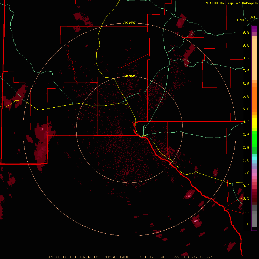This screenshot has width=259, height=259.
Task: Click the bright green segment of the color bar
Action: click(254, 139)
